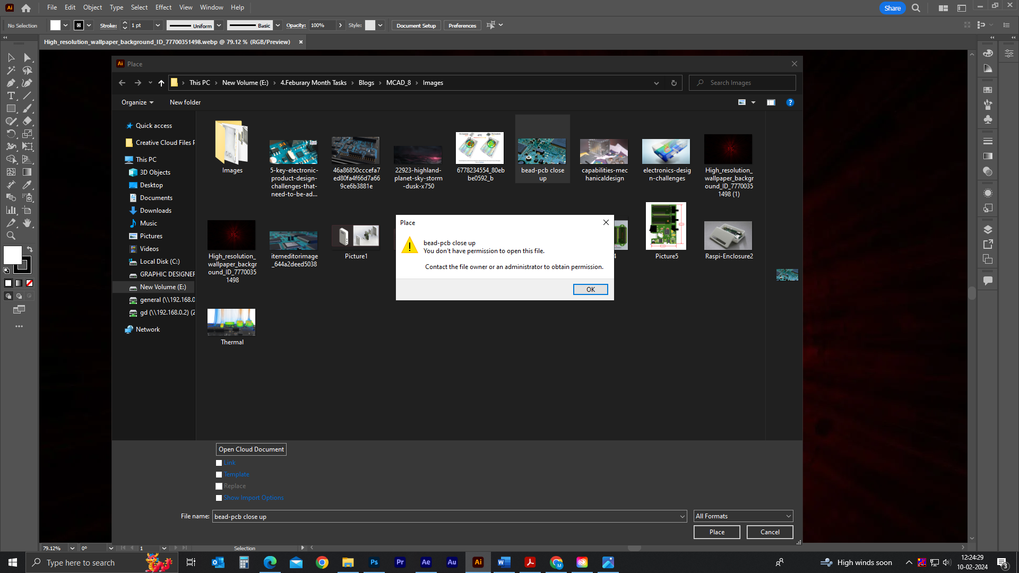
Task: Launch Photoshop from the taskbar
Action: (x=374, y=562)
